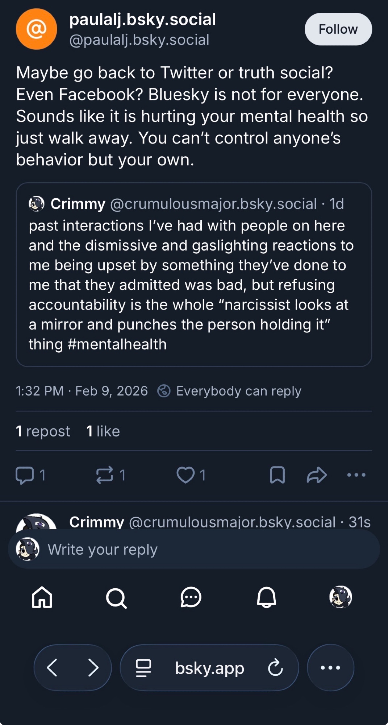Reload the bsky.app page
The height and width of the screenshot is (725, 388).
coord(275,668)
